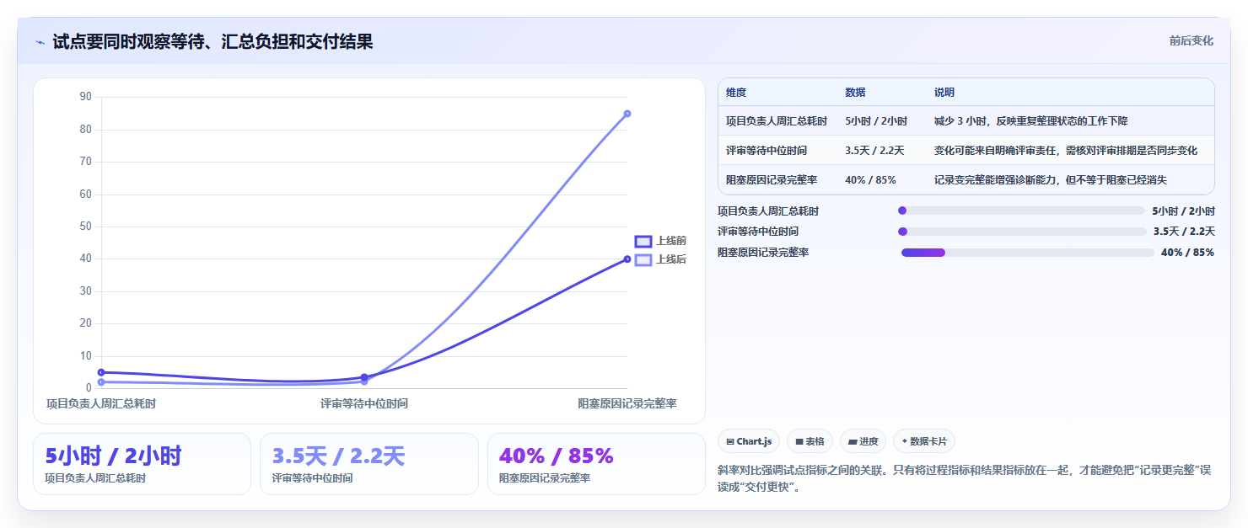Click y-axis value 90
Image resolution: width=1248 pixels, height=528 pixels.
pos(85,97)
